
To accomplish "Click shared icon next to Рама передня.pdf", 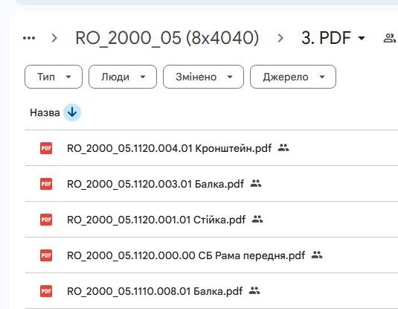I will tap(317, 255).
